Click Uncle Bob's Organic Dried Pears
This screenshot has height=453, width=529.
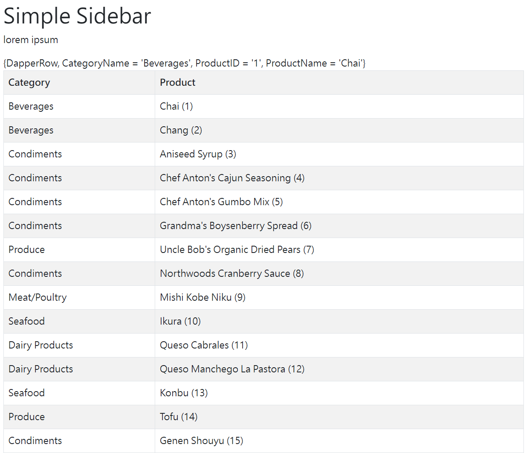[237, 250]
